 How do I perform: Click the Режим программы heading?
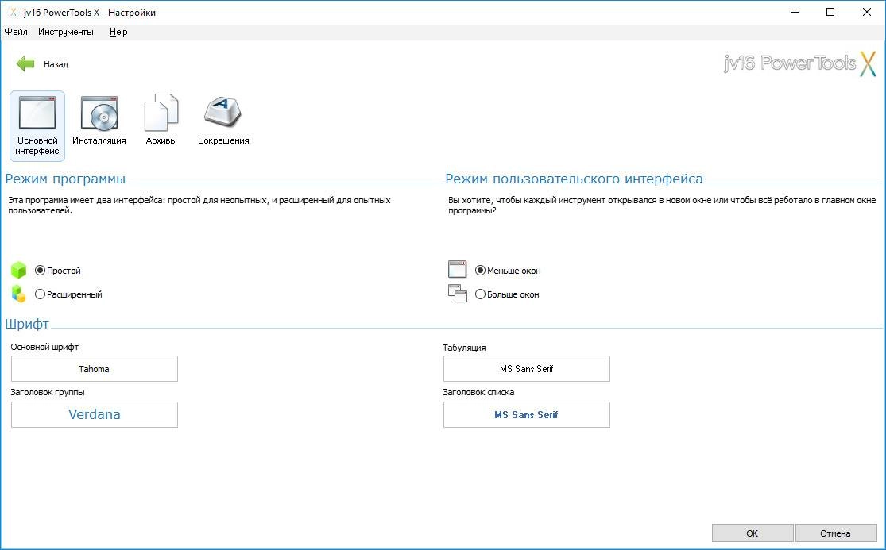coord(65,179)
